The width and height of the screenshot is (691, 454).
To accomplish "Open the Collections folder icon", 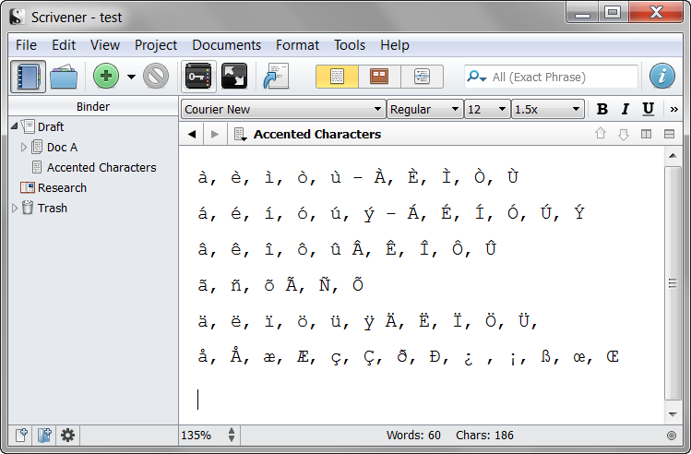I will pos(64,77).
